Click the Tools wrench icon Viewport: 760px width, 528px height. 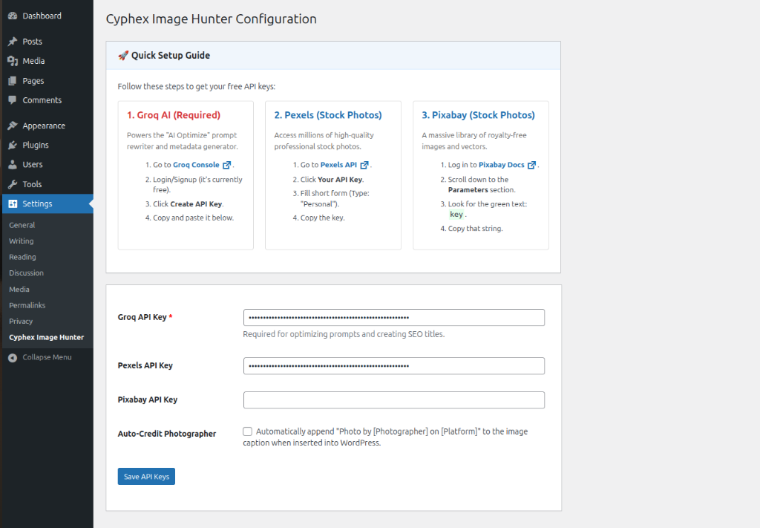point(13,184)
